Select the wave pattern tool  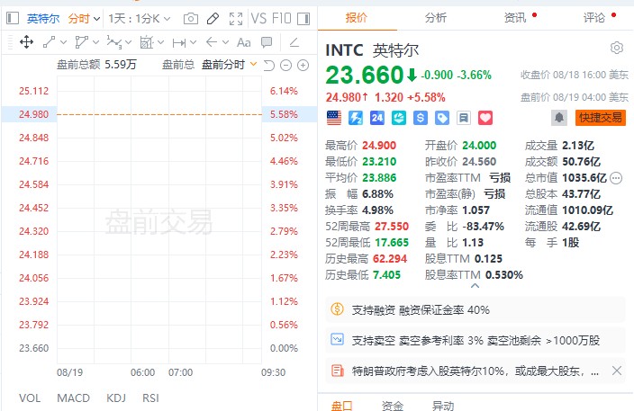pos(114,42)
